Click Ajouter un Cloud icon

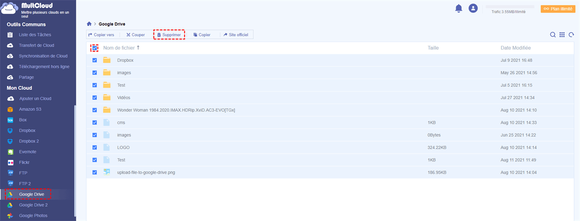[x=10, y=98]
